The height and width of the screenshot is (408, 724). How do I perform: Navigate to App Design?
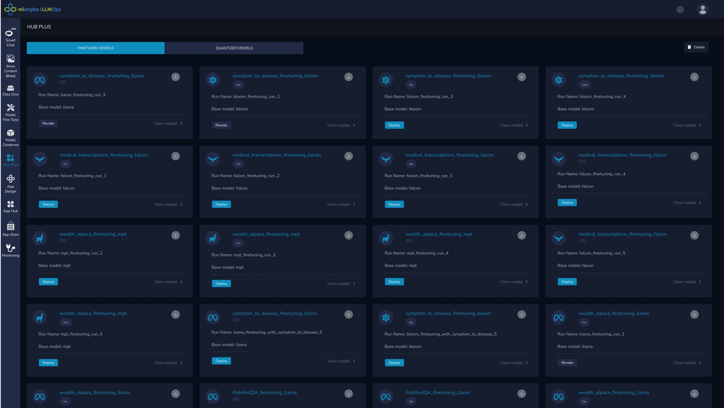(10, 183)
